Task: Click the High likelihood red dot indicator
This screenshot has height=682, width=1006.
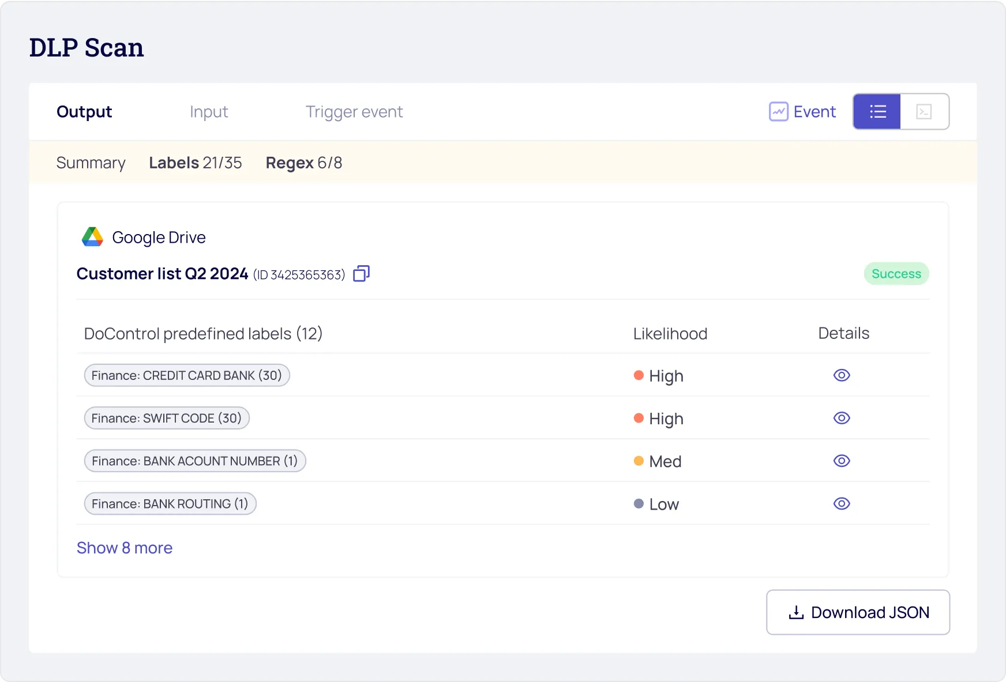Action: click(639, 375)
